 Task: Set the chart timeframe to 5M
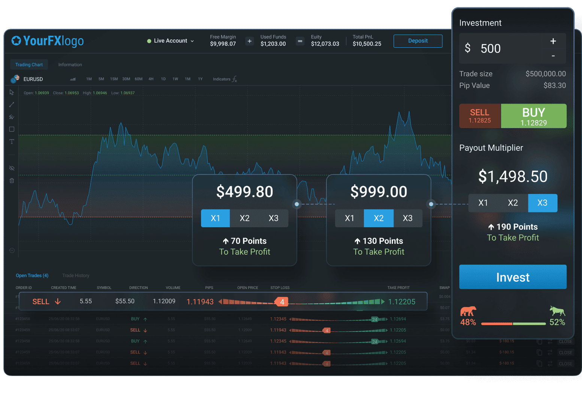tap(101, 79)
